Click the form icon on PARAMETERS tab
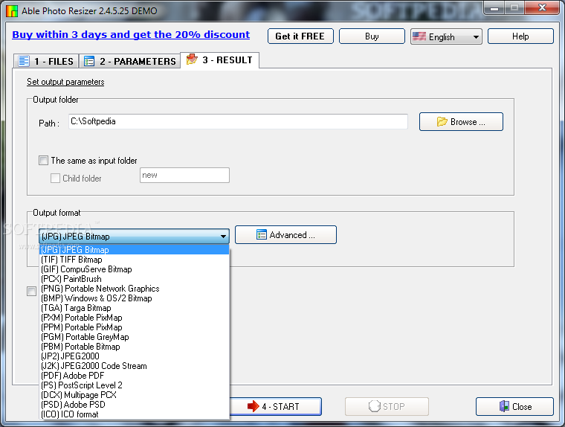 click(89, 61)
